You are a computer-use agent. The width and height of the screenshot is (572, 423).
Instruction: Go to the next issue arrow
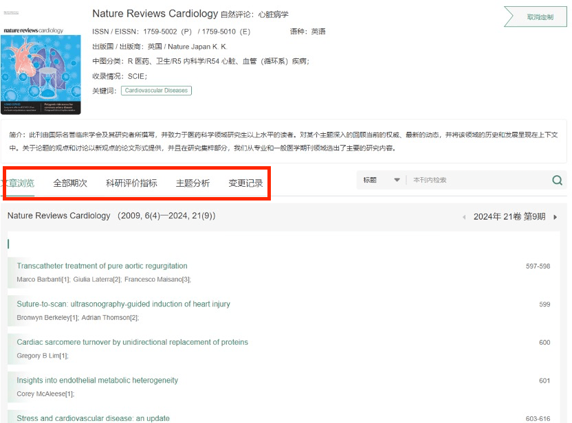[555, 217]
